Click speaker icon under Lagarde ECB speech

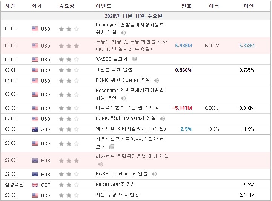coord(100,164)
